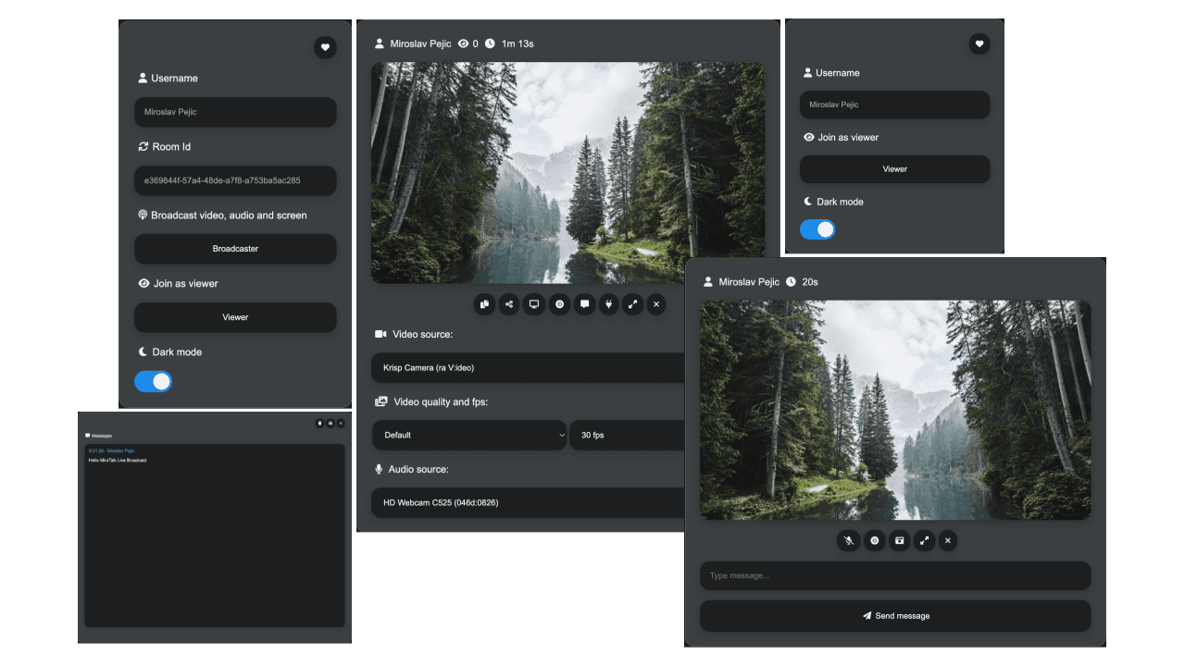
Task: Enter fullscreen in the viewer video panel
Action: (x=924, y=540)
